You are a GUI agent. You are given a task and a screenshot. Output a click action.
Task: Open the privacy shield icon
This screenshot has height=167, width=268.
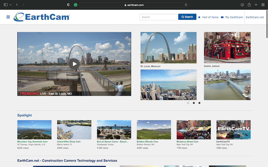(69, 5)
